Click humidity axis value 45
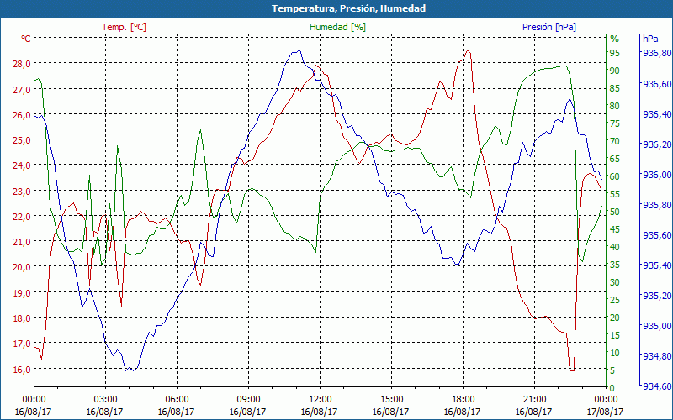 pyautogui.click(x=615, y=228)
